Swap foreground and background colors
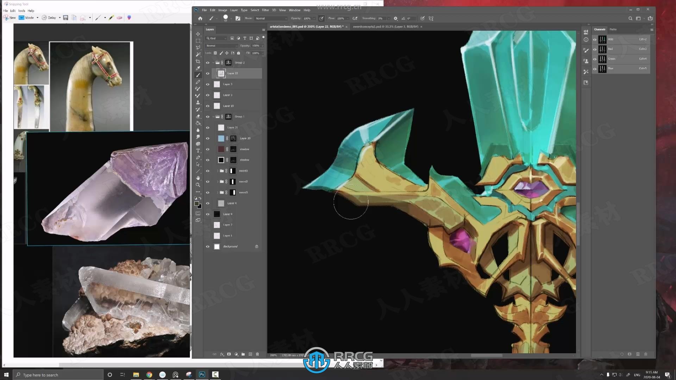Screen dimensions: 676x380 (x=200, y=198)
